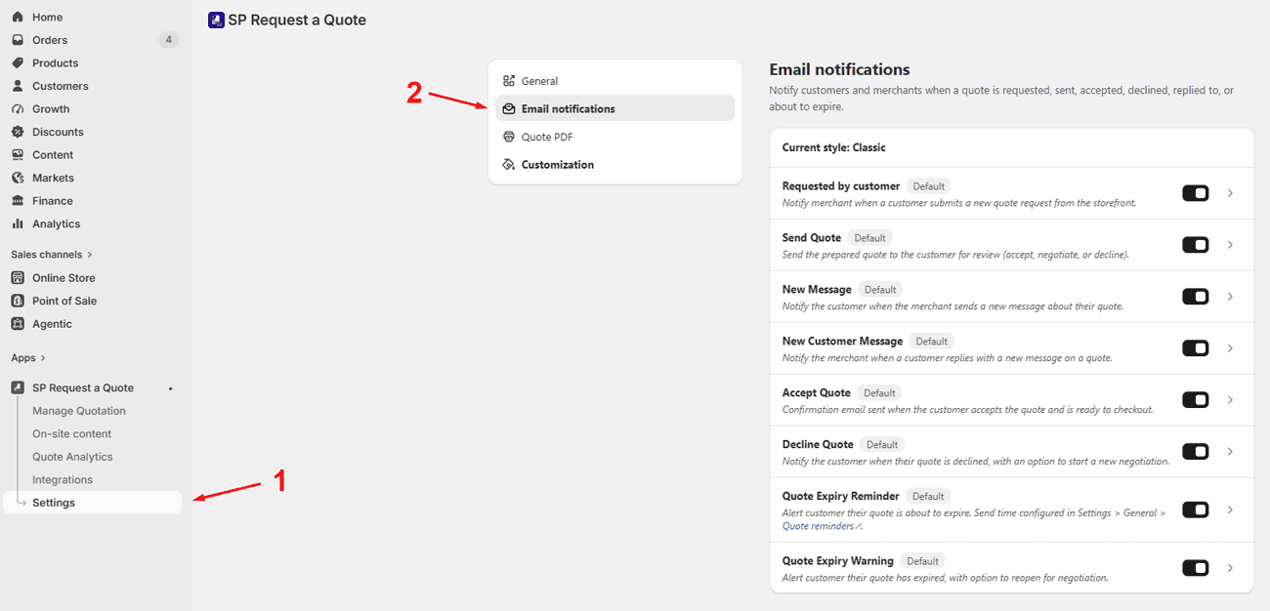
Task: Click the Products tag icon
Action: coord(18,63)
